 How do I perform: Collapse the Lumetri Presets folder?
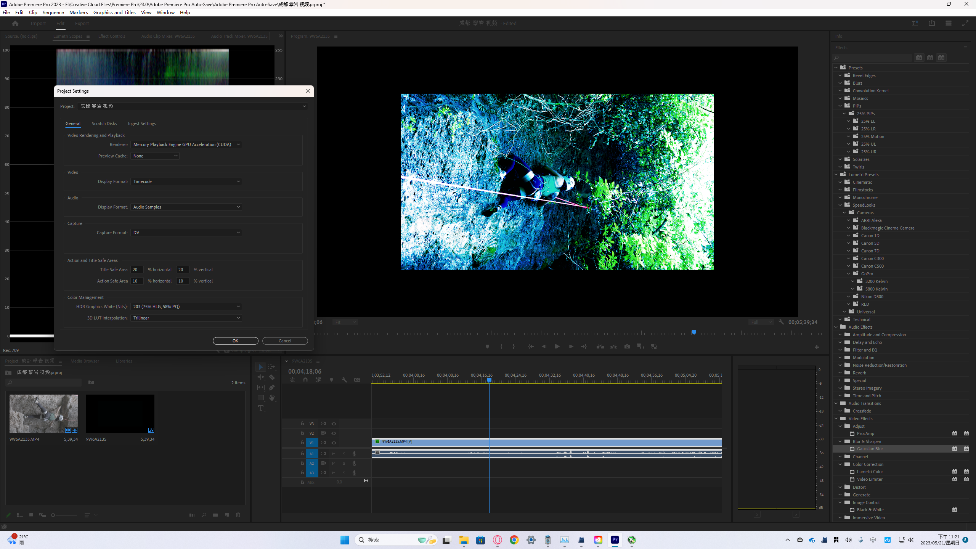pos(836,175)
